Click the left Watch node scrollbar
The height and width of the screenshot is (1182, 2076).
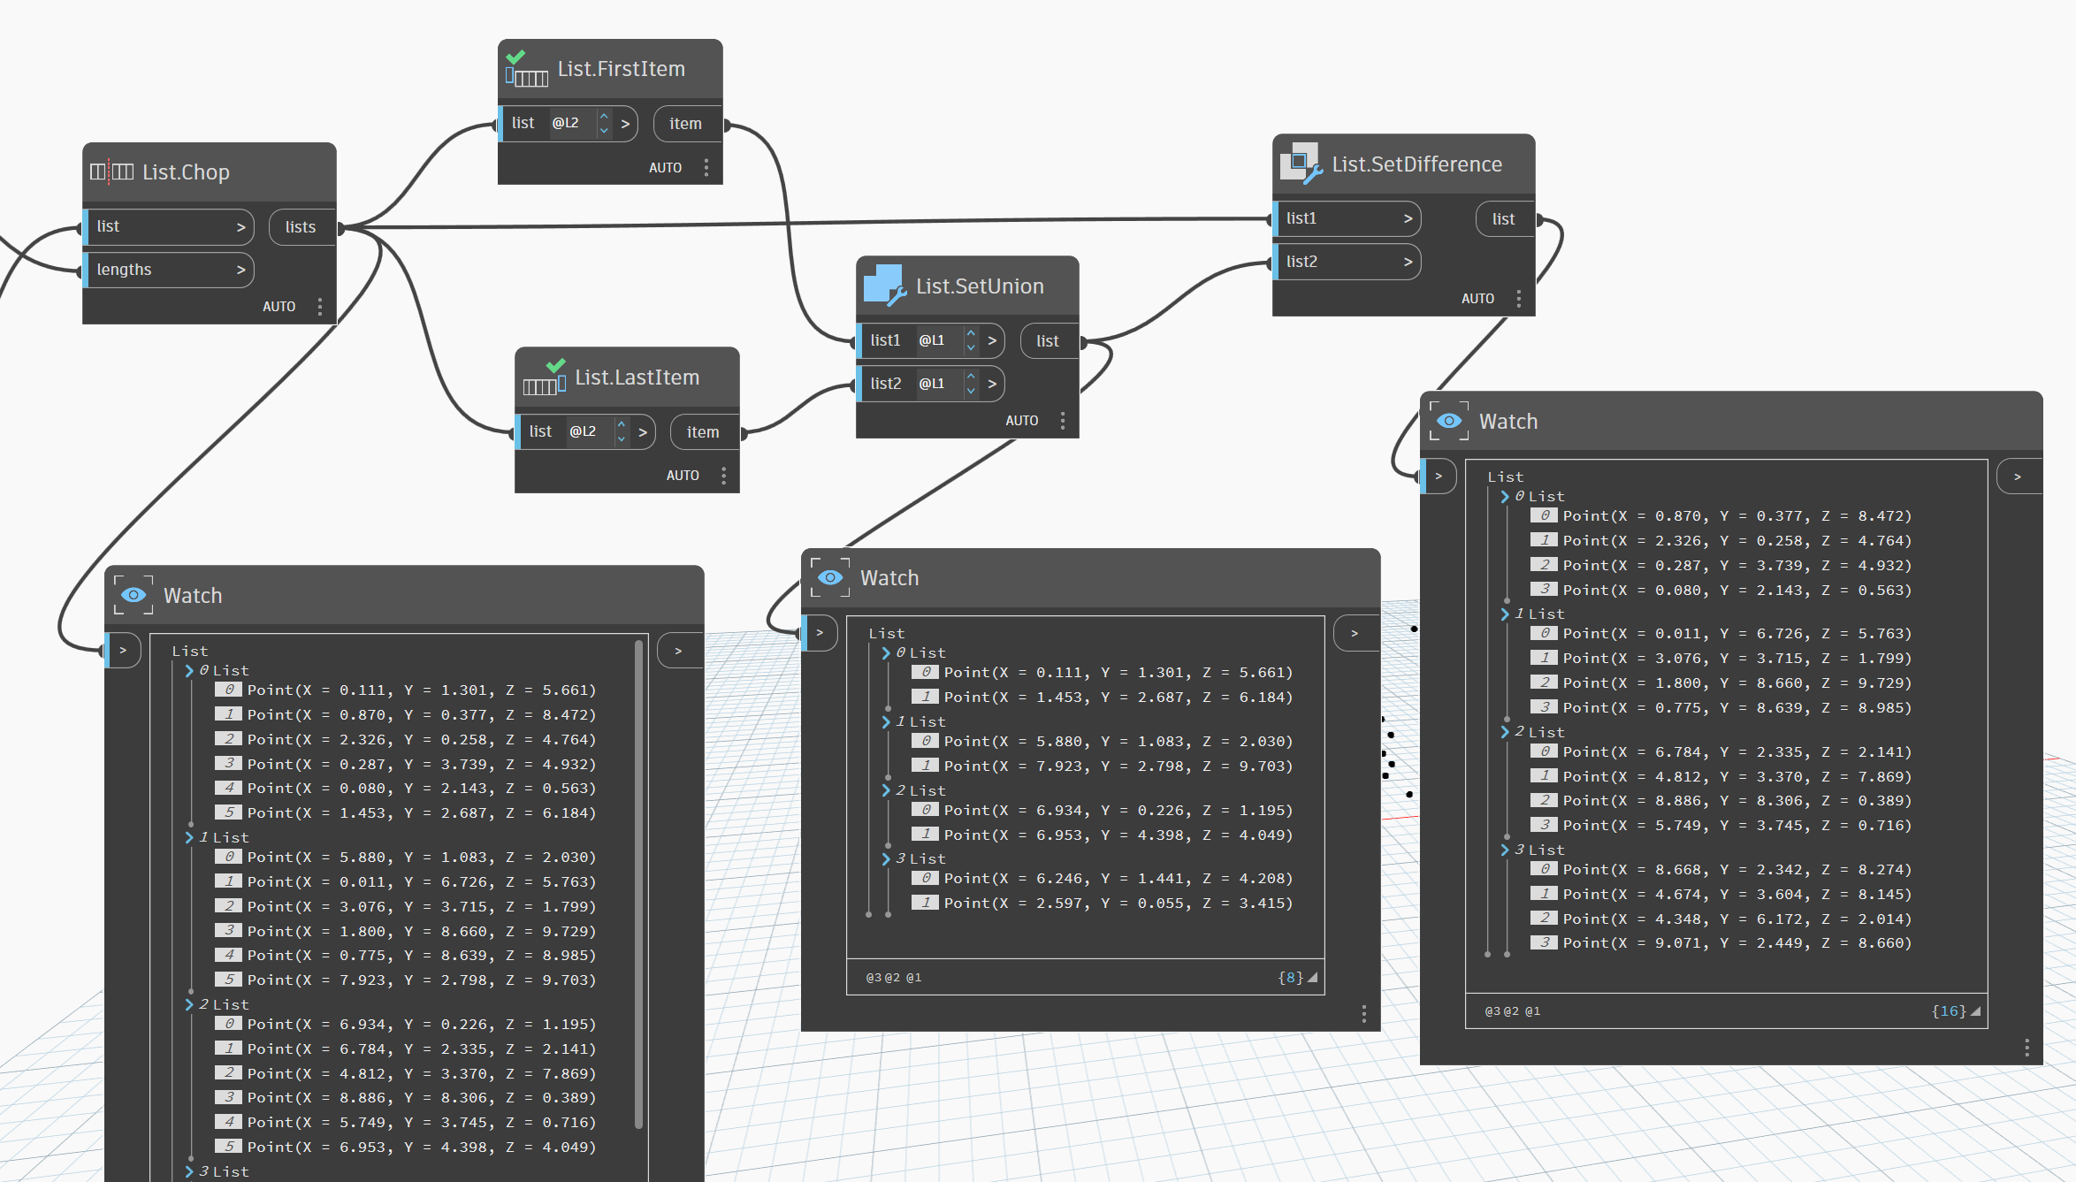point(638,884)
